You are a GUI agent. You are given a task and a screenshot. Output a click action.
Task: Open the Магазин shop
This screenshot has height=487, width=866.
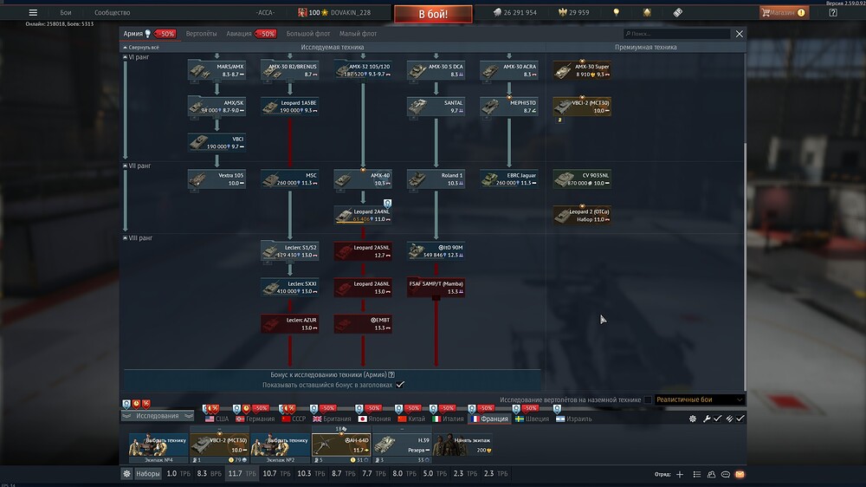coord(785,12)
